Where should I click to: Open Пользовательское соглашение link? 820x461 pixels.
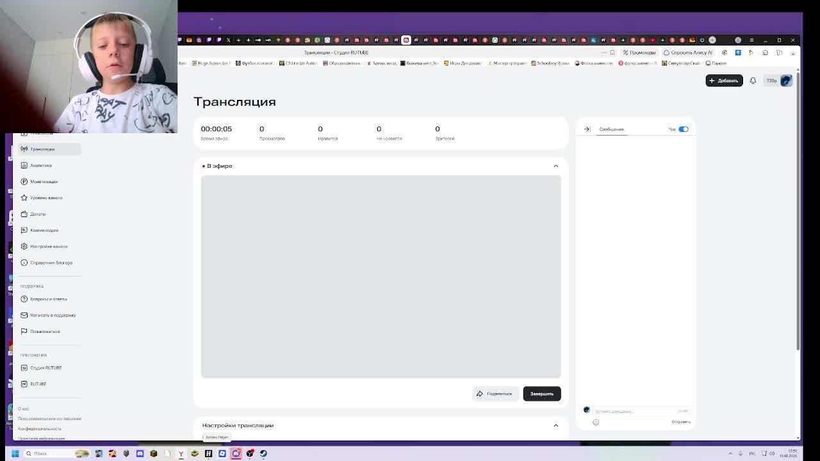49,419
